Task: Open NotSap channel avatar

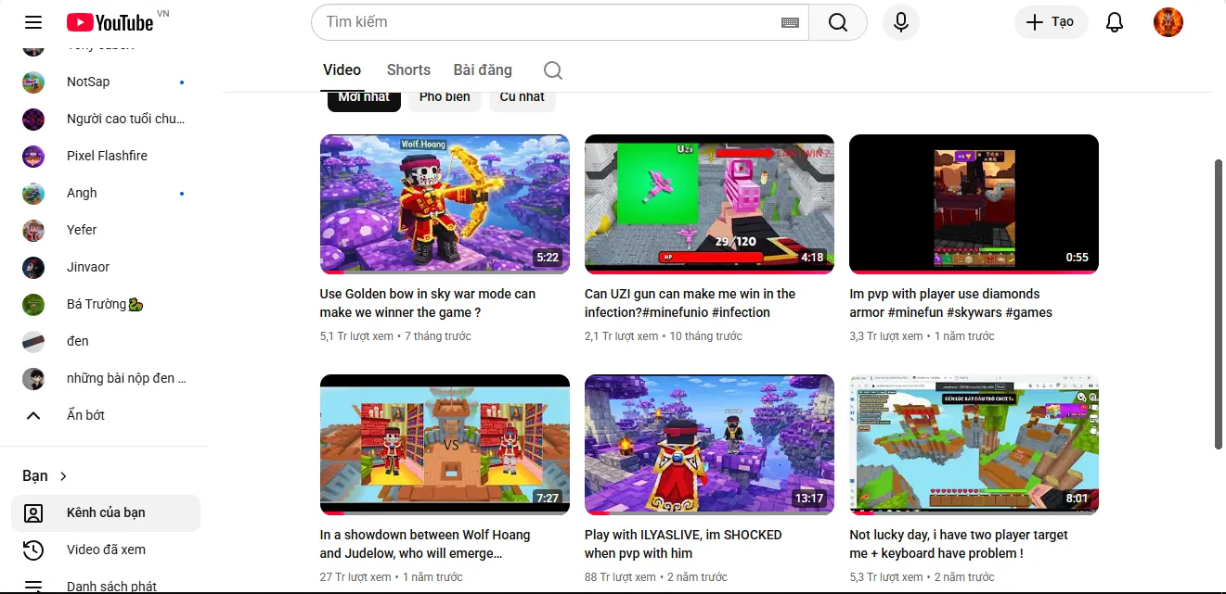Action: pyautogui.click(x=33, y=82)
